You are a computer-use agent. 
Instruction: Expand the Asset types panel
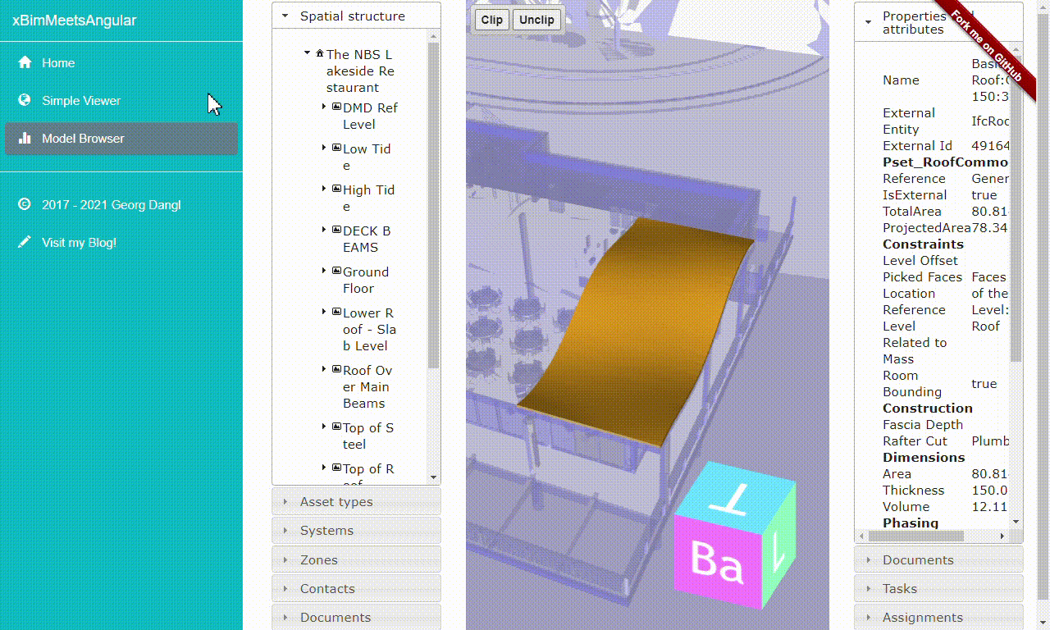pos(356,501)
